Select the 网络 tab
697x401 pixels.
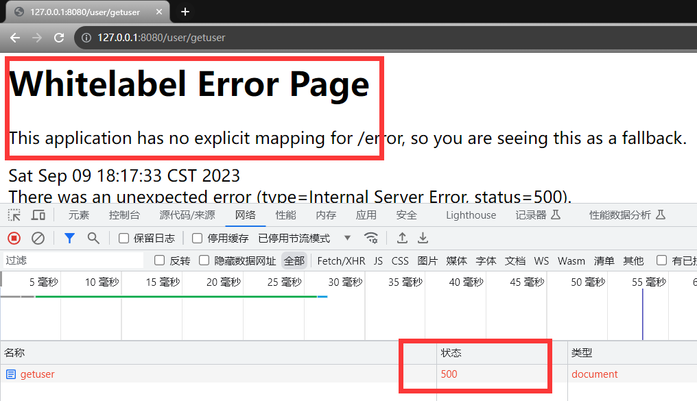(x=246, y=215)
